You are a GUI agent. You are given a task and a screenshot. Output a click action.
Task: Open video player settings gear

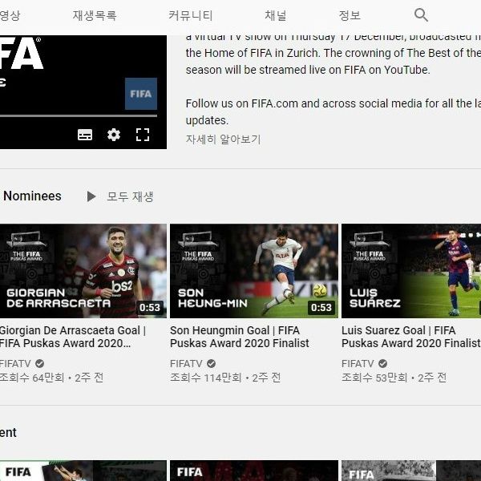pyautogui.click(x=114, y=135)
